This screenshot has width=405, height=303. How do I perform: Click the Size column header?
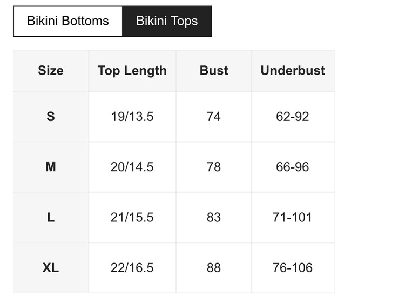(x=51, y=71)
